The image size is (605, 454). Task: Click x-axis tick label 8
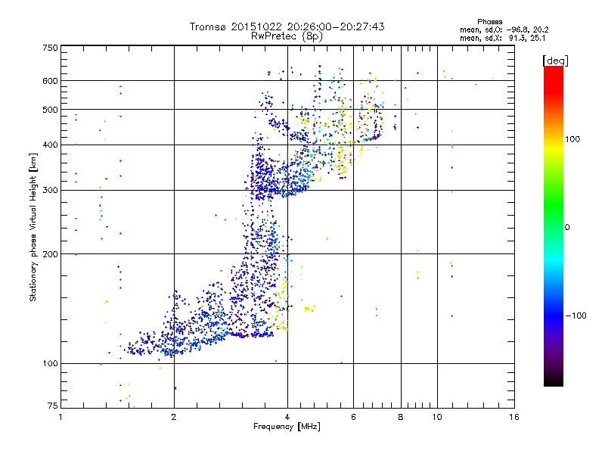[x=401, y=417]
